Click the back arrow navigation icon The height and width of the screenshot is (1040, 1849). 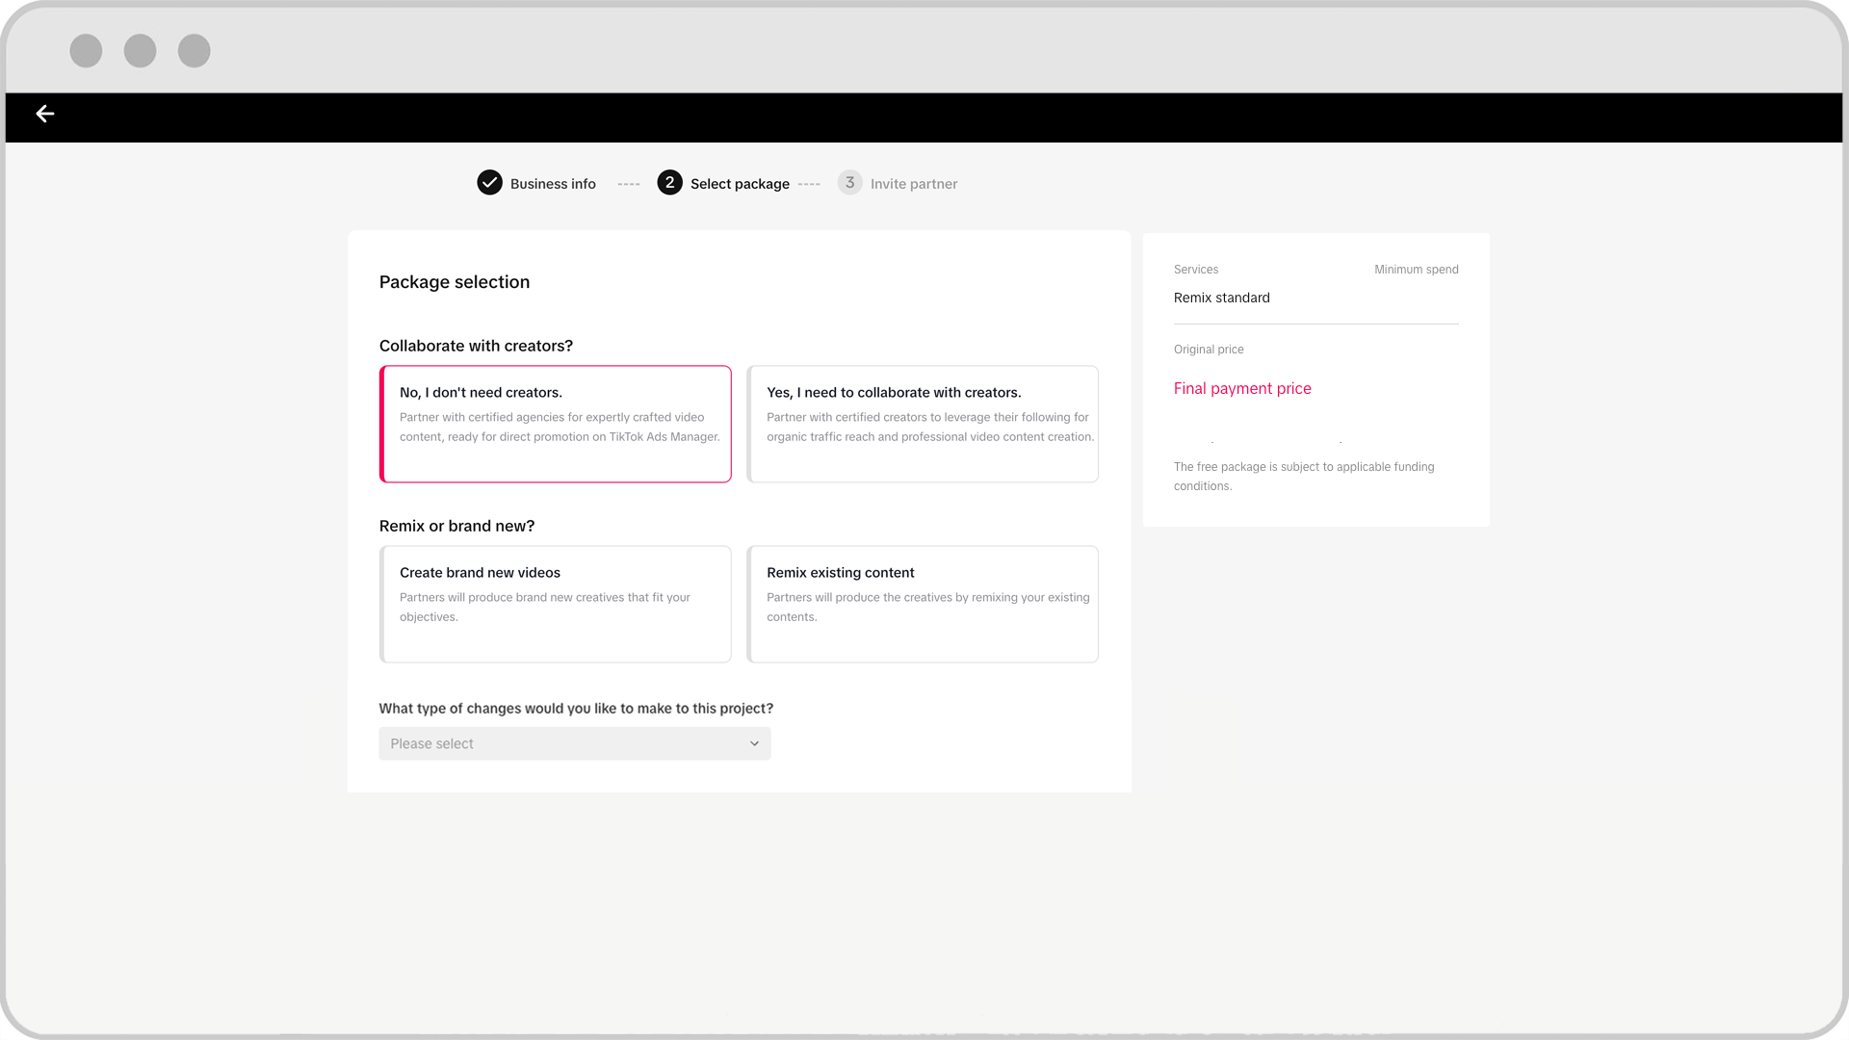point(44,115)
